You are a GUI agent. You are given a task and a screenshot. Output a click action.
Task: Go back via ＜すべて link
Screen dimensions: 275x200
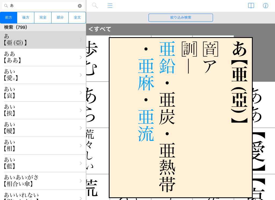pyautogui.click(x=100, y=29)
